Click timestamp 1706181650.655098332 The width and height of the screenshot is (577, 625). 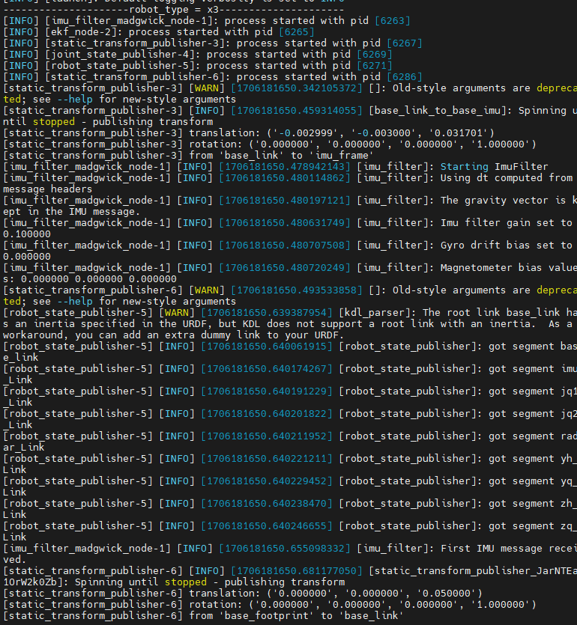click(x=285, y=549)
